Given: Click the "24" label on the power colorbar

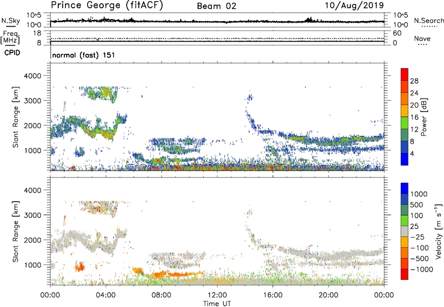Looking at the screenshot, I should (x=414, y=93).
